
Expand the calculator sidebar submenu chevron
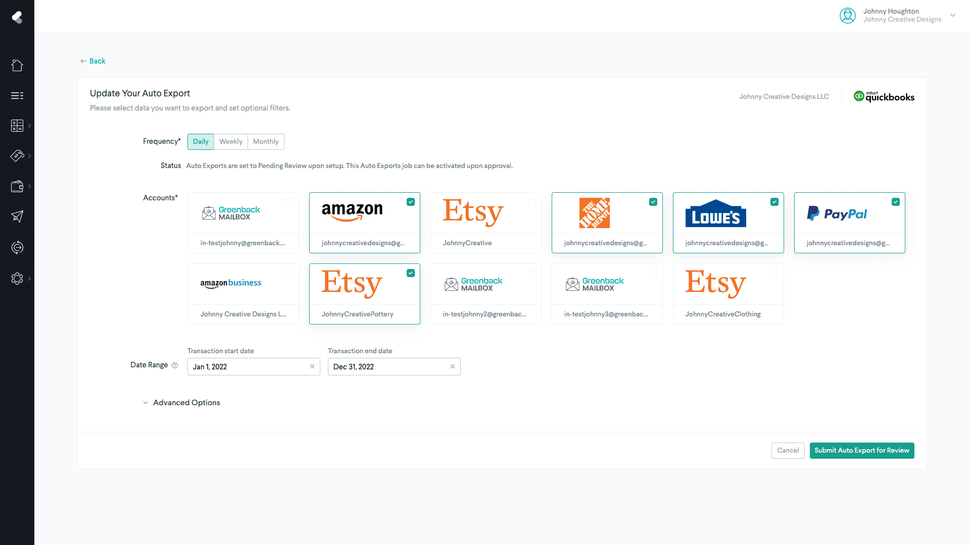30,126
